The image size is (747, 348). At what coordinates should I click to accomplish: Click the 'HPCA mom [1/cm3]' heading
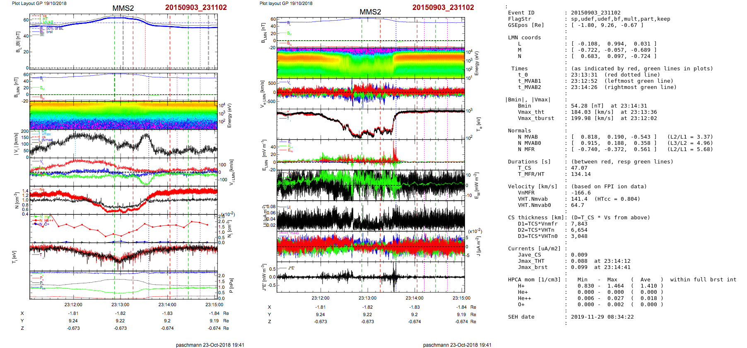coord(534,280)
